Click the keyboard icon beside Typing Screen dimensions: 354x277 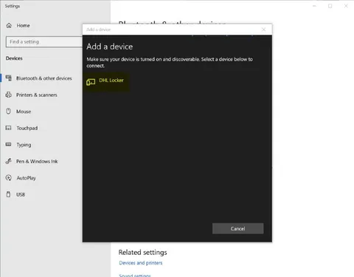(8, 144)
